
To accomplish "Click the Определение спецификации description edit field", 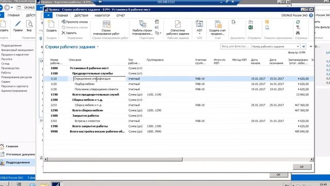I will click(x=99, y=79).
